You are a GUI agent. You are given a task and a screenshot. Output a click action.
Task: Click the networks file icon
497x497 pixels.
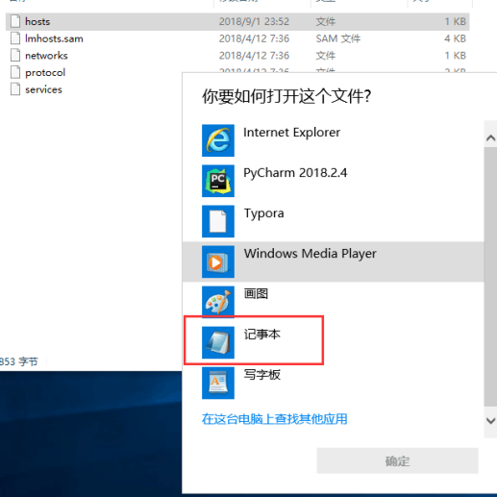click(x=15, y=55)
